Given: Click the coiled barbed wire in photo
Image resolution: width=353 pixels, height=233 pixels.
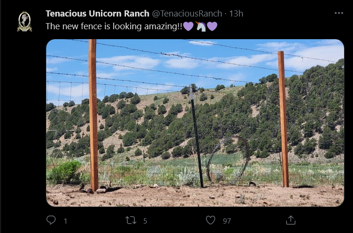Looking at the screenshot, I should point(228,160).
